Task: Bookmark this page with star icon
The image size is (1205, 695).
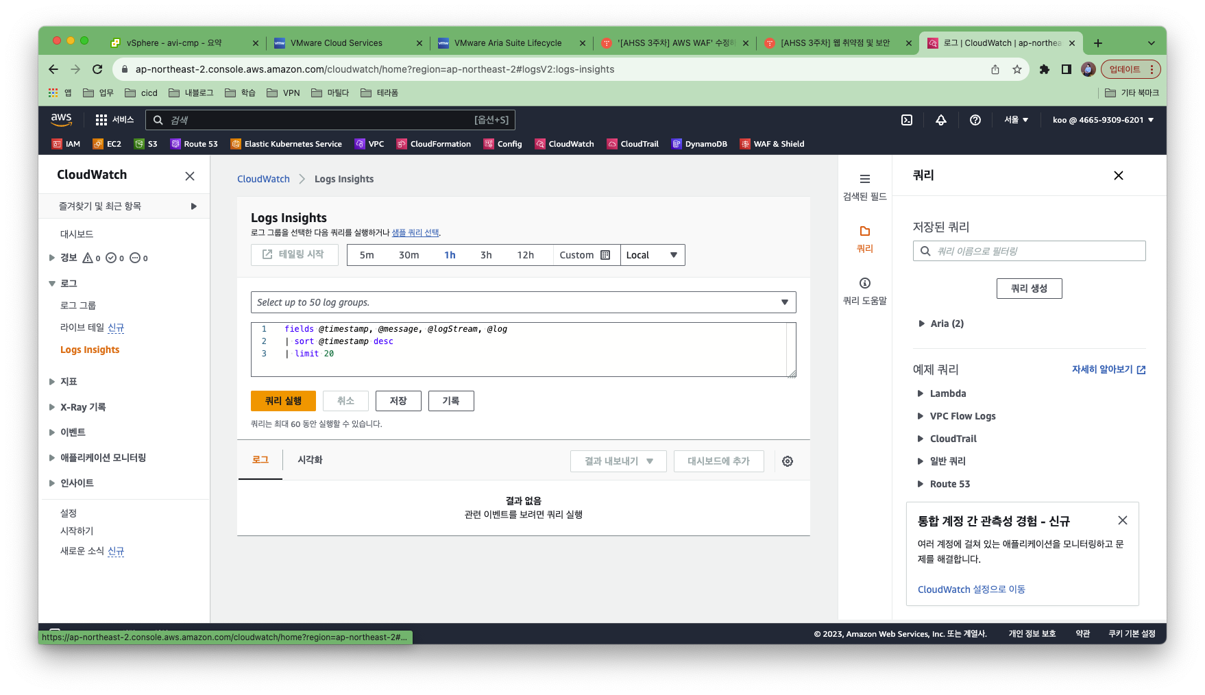Action: tap(1017, 69)
